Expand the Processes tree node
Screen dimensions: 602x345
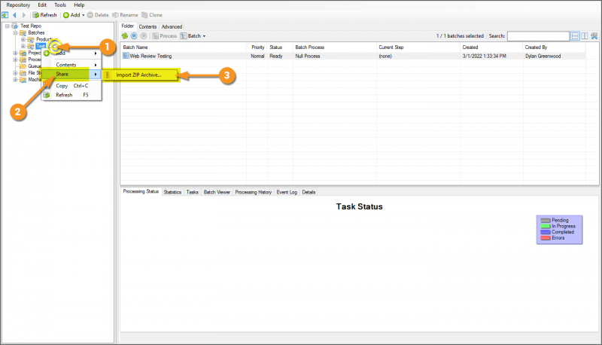coord(15,60)
